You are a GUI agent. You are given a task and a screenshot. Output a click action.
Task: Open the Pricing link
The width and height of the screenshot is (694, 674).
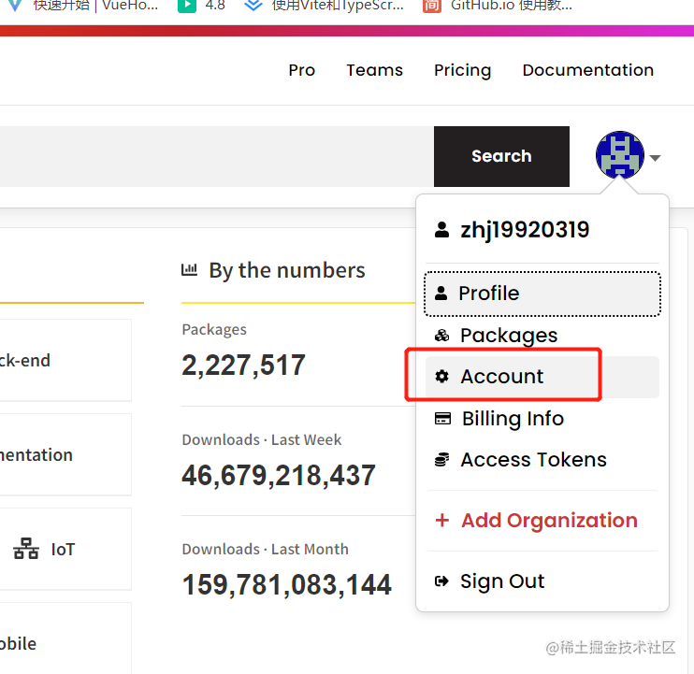point(463,70)
